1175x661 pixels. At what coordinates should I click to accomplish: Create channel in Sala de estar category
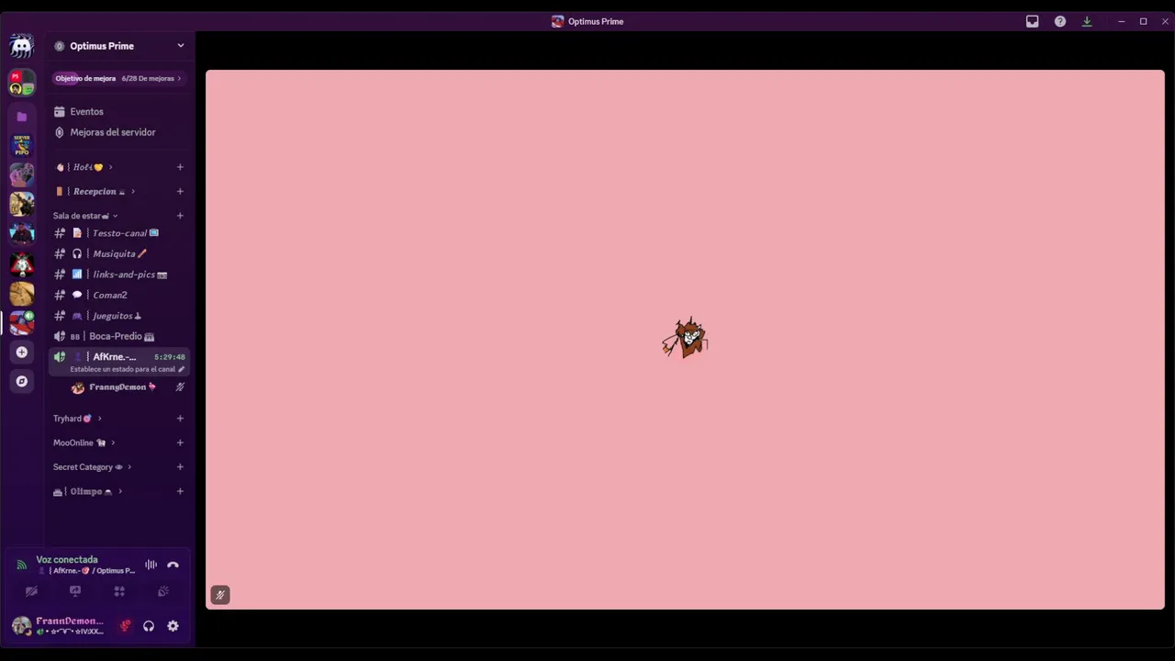pyautogui.click(x=180, y=216)
